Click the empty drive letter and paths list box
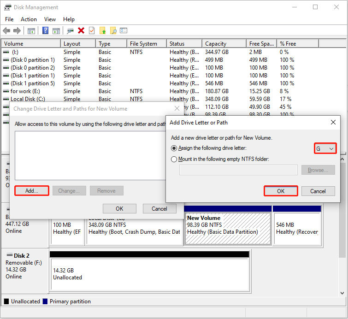The height and width of the screenshot is (319, 348). 90,155
